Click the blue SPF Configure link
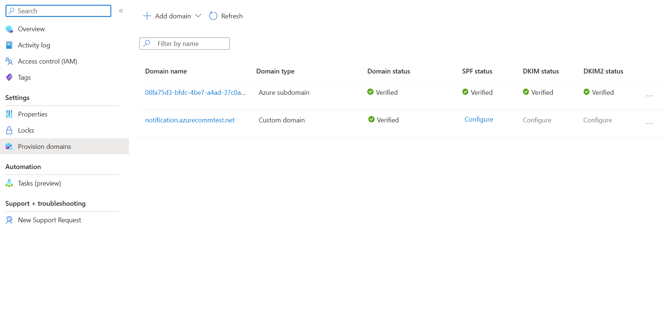Image resolution: width=671 pixels, height=316 pixels. pos(479,119)
